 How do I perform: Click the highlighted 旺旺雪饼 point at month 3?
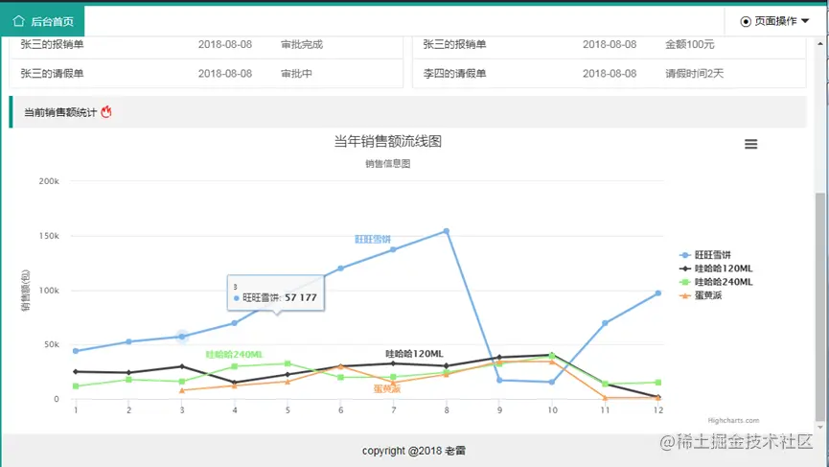[x=182, y=337]
